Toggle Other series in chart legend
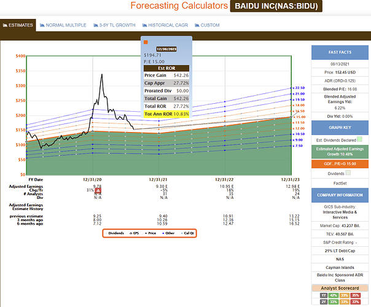This screenshot has width=371, height=307. pyautogui.click(x=168, y=233)
